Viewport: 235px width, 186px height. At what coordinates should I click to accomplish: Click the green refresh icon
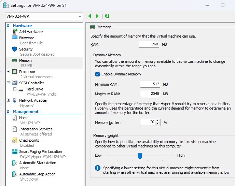[x=107, y=16]
